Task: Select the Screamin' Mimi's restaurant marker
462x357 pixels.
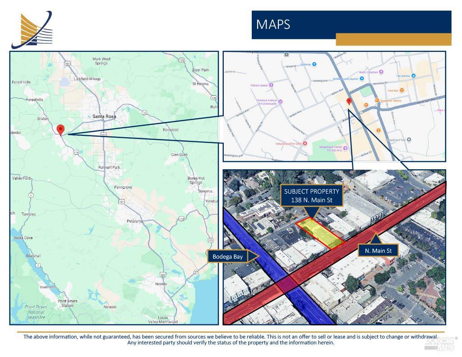Action: click(x=377, y=101)
